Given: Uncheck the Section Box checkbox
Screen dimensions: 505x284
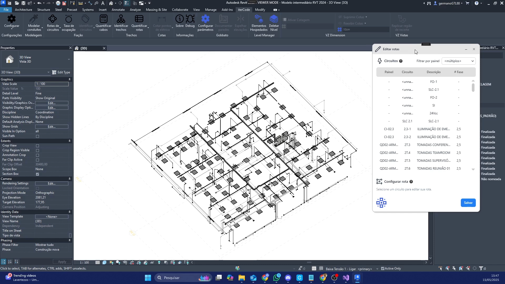Looking at the screenshot, I should click(38, 174).
